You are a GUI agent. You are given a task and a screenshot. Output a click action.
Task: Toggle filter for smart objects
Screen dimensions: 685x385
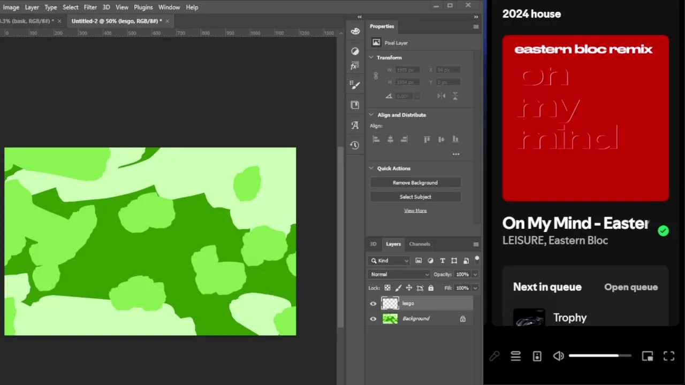(466, 260)
